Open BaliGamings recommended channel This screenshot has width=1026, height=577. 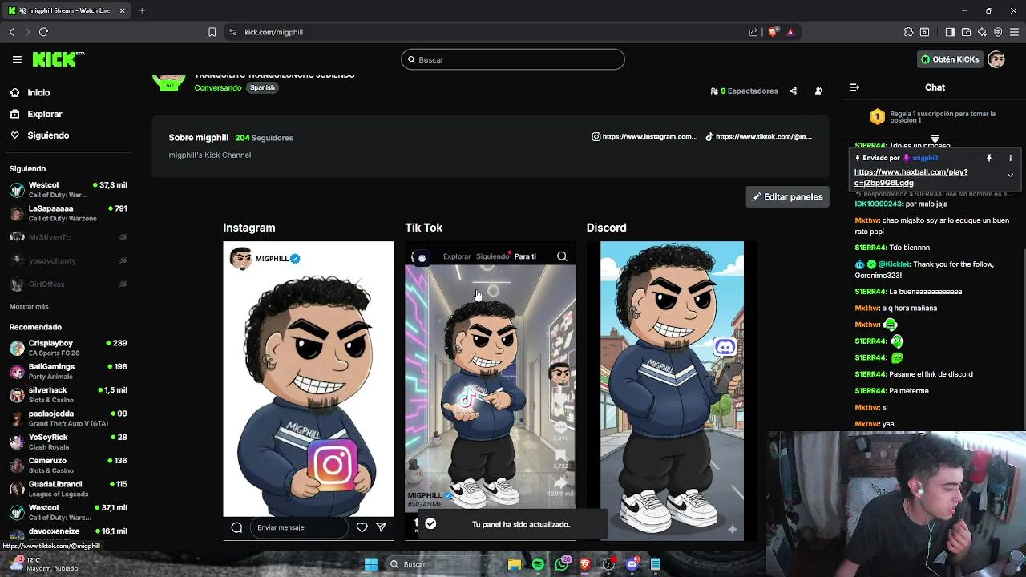pos(68,371)
